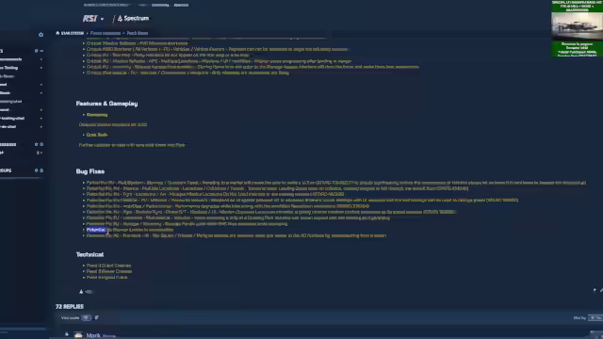This screenshot has height=339, width=603.
Task: Click the highlighted word Potential in the bug list
Action: [96, 230]
